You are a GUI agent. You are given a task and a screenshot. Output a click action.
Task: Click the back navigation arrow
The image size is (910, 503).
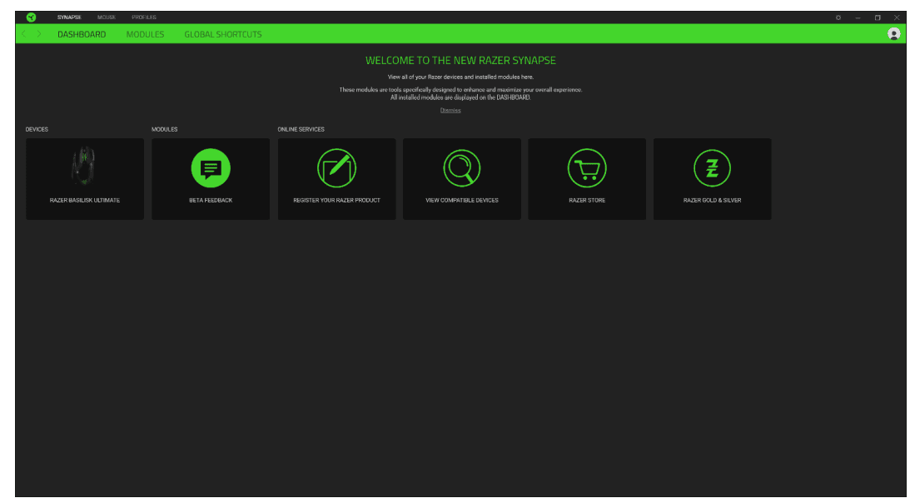[26, 34]
